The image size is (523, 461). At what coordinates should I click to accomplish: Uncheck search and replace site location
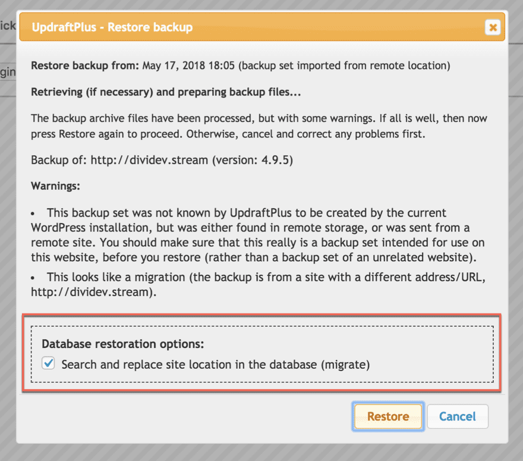pos(48,363)
